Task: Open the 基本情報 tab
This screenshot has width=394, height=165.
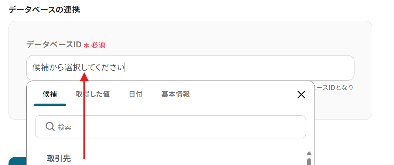Action: (x=176, y=94)
